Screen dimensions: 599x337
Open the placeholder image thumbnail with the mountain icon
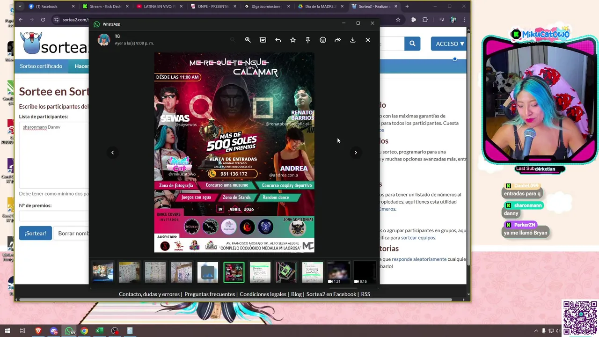click(208, 272)
